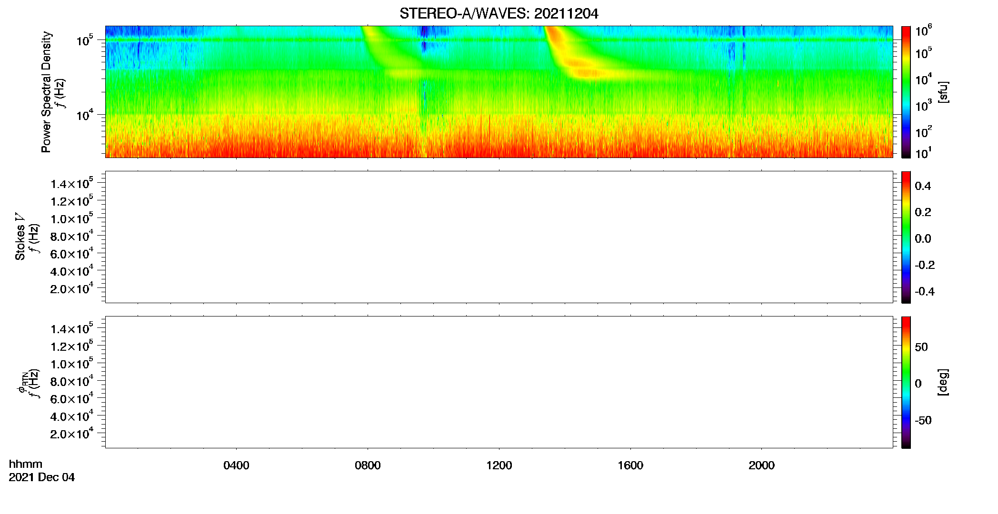Click the 1.0×10^5 tick on the Stokes V axis
998x514 pixels.
[x=72, y=218]
